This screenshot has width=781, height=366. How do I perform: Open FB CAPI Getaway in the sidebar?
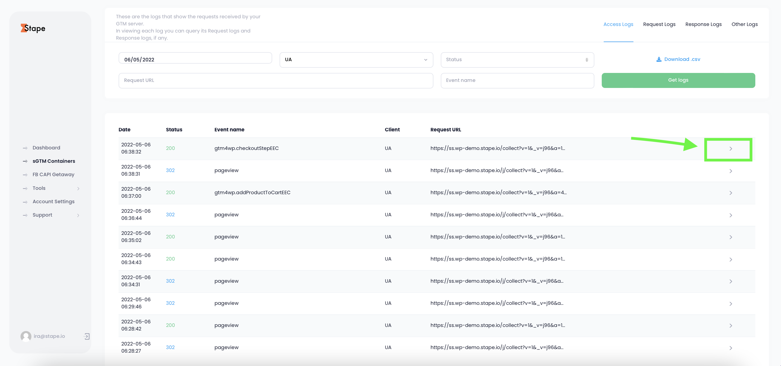pyautogui.click(x=53, y=175)
